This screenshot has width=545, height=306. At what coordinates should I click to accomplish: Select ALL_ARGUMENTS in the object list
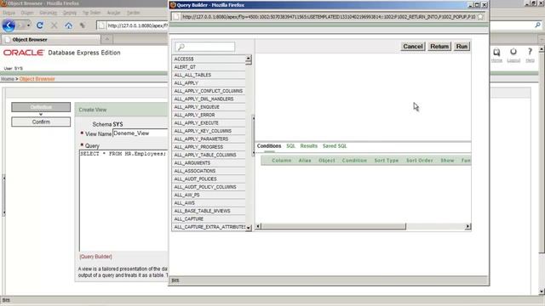(209, 162)
